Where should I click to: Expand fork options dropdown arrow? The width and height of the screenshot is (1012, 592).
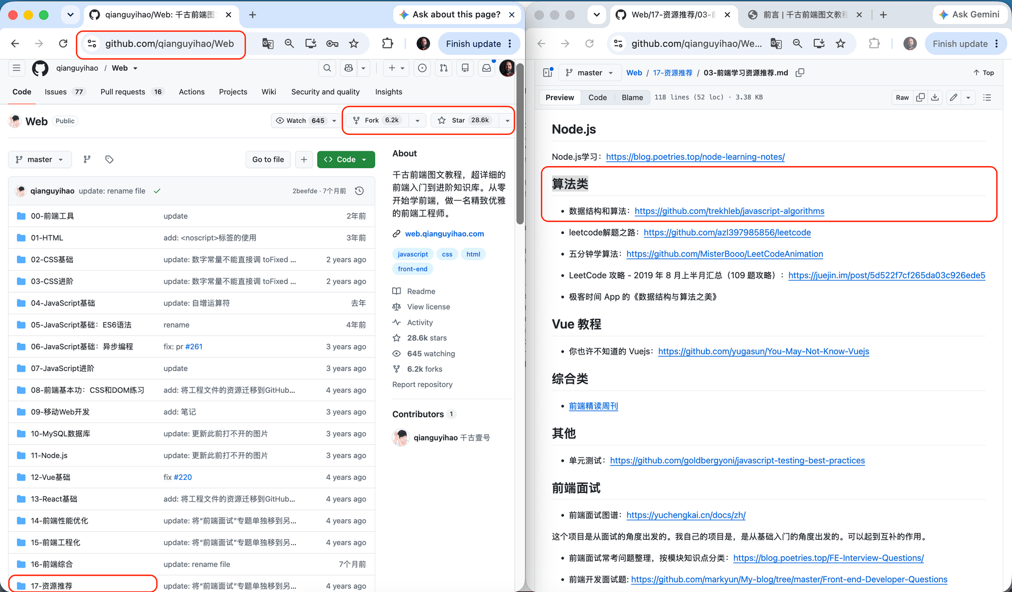(417, 121)
